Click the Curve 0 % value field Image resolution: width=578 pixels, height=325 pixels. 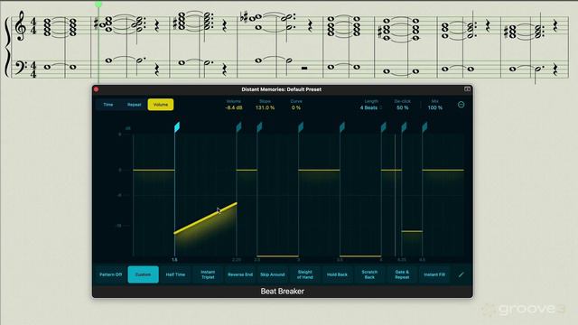(296, 107)
